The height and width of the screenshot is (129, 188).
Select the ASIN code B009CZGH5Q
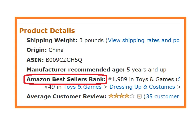(x=64, y=60)
